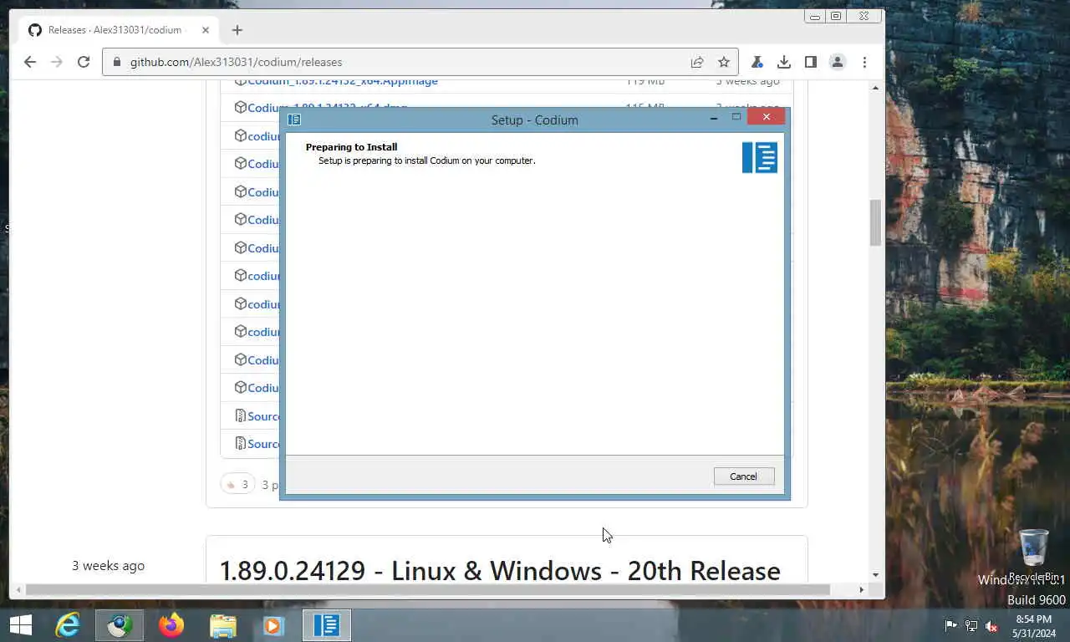Open the Codium x64 AppImage download link
Image resolution: width=1070 pixels, height=642 pixels.
point(343,81)
